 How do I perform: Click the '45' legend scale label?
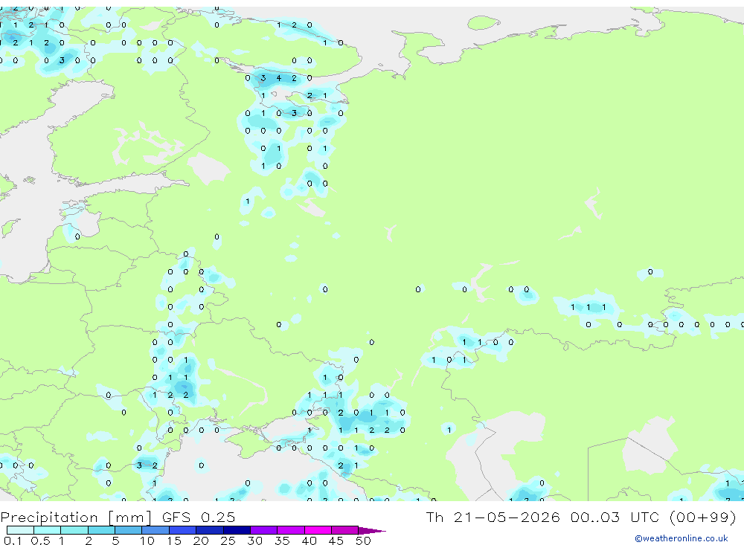336,541
